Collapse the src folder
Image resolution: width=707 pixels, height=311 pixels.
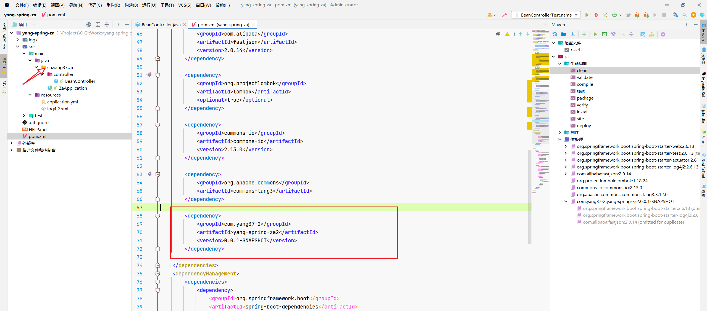(18, 47)
